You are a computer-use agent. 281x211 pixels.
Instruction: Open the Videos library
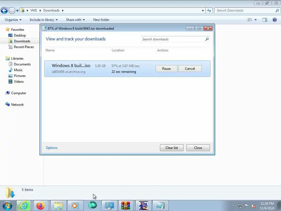coord(19,81)
